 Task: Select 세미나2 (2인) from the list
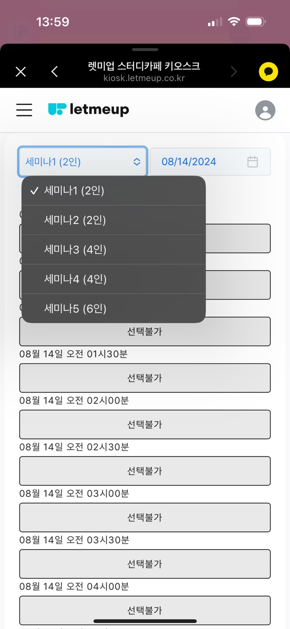75,220
